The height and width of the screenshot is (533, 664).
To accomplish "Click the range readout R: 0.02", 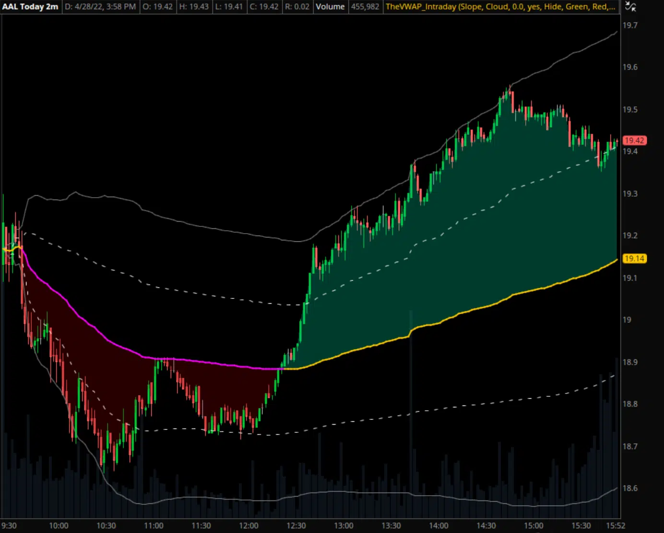I will coord(297,7).
